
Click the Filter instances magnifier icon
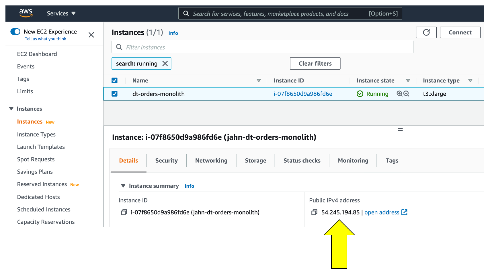[x=119, y=47]
